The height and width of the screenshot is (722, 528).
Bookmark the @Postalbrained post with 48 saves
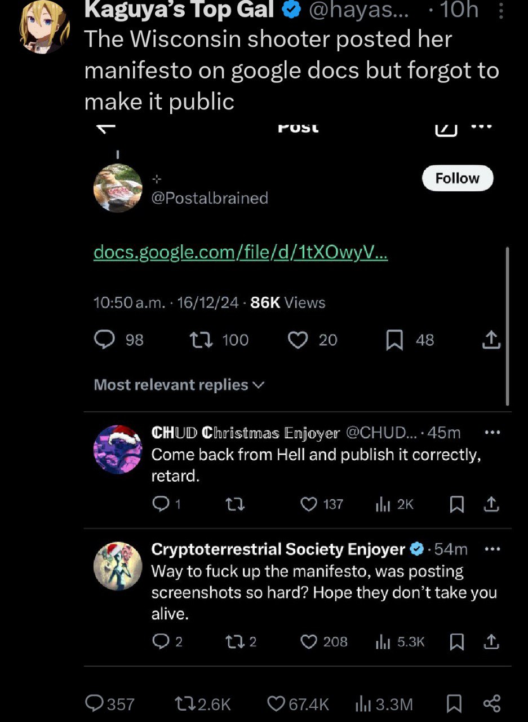[394, 340]
